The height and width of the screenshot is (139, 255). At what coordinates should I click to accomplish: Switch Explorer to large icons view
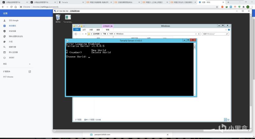coord(228,120)
